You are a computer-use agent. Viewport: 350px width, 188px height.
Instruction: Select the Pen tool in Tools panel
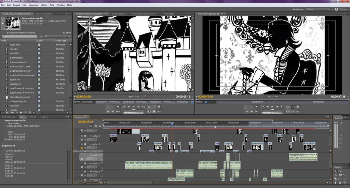336,183
